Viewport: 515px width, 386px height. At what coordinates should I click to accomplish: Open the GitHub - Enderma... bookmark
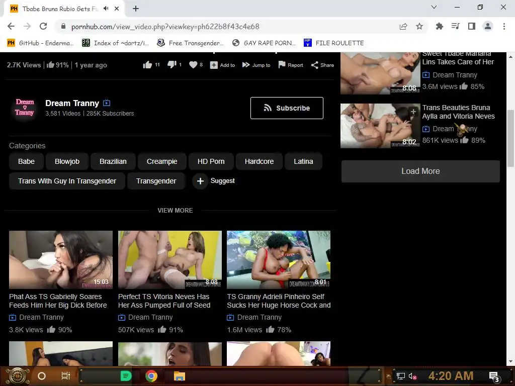tap(40, 43)
